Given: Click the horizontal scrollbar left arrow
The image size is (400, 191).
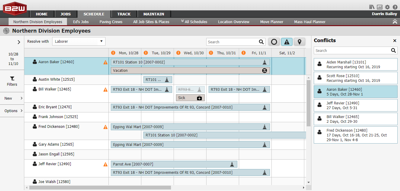Looking at the screenshot, I should click(27, 187).
